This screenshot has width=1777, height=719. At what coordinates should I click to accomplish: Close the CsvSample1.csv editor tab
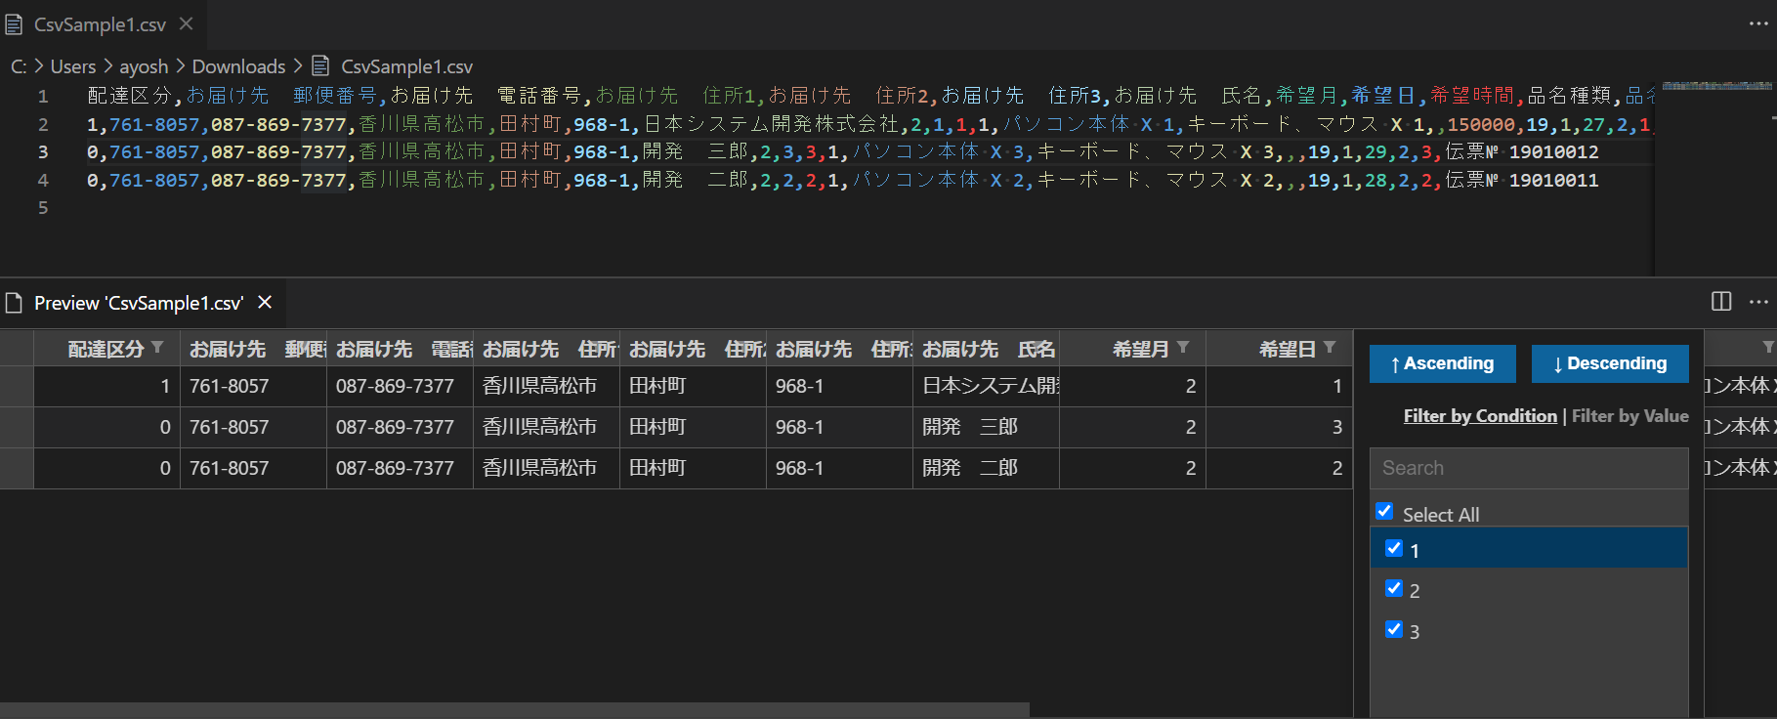click(187, 23)
